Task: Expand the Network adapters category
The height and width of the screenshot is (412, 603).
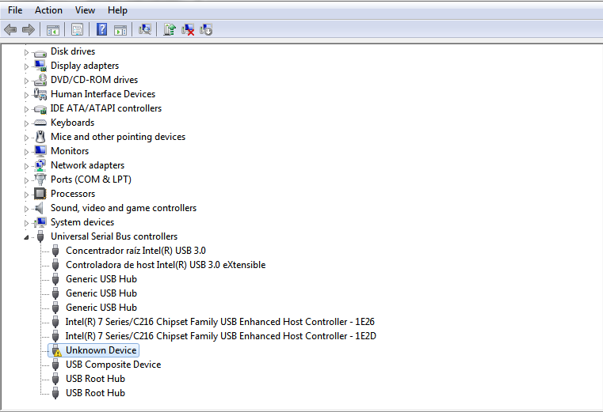Action: (x=26, y=166)
